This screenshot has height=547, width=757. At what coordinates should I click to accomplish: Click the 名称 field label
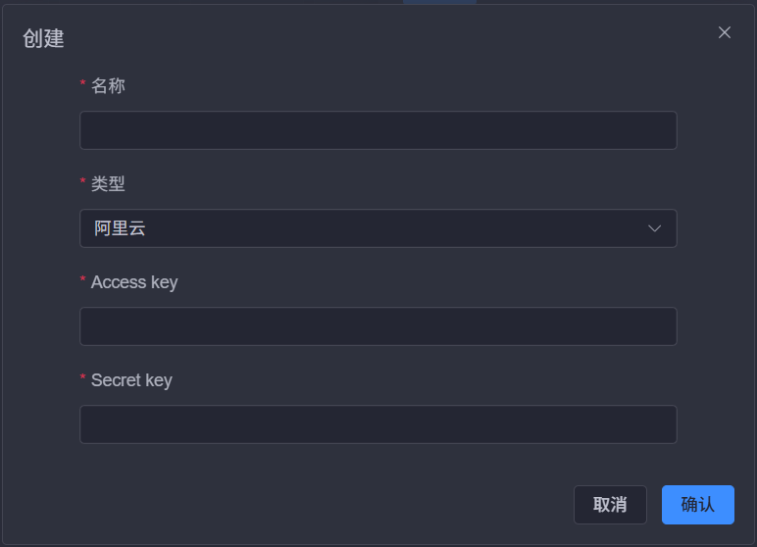coord(108,85)
